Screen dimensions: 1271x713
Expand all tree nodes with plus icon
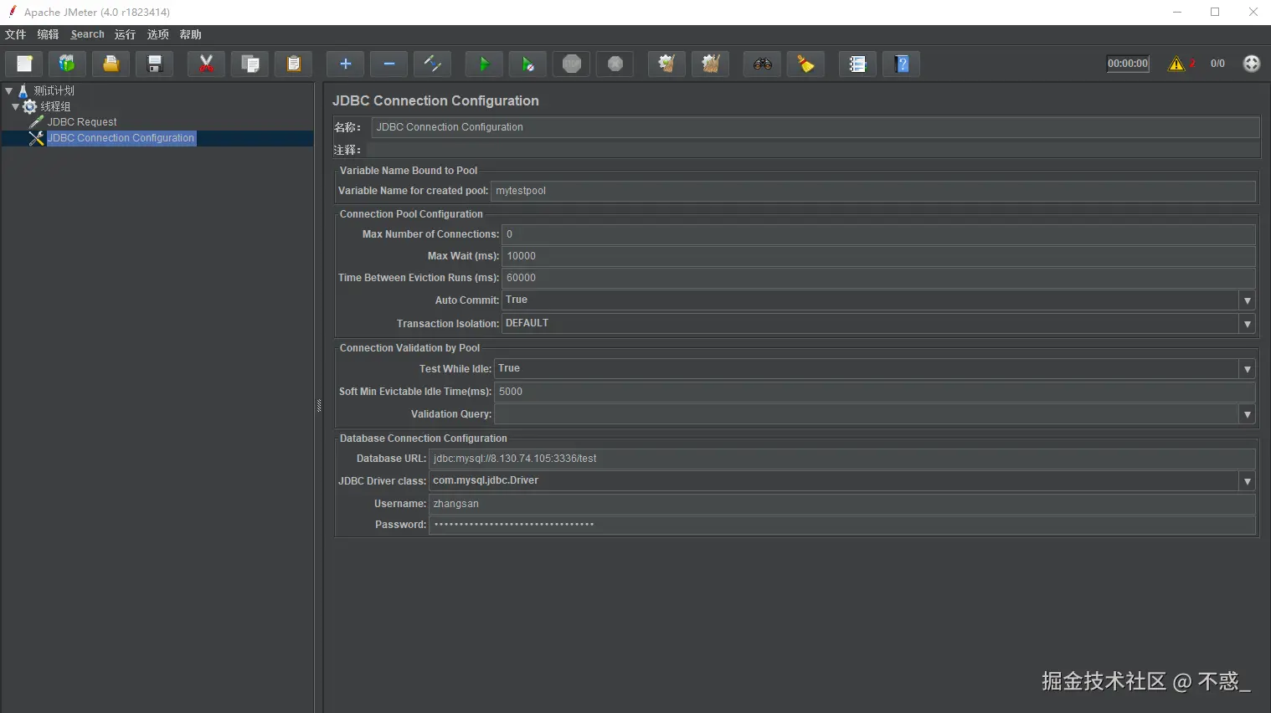coord(345,64)
